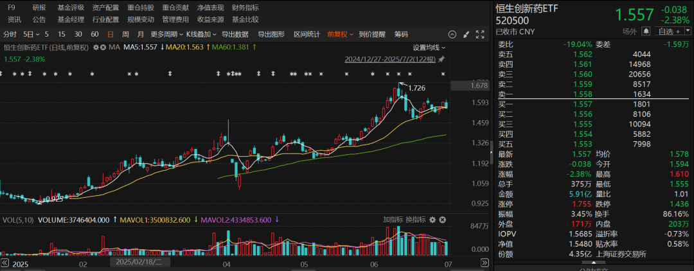Click the MA20:1.563 indicator label
Viewport: 694px width, 271px height.
click(x=186, y=47)
